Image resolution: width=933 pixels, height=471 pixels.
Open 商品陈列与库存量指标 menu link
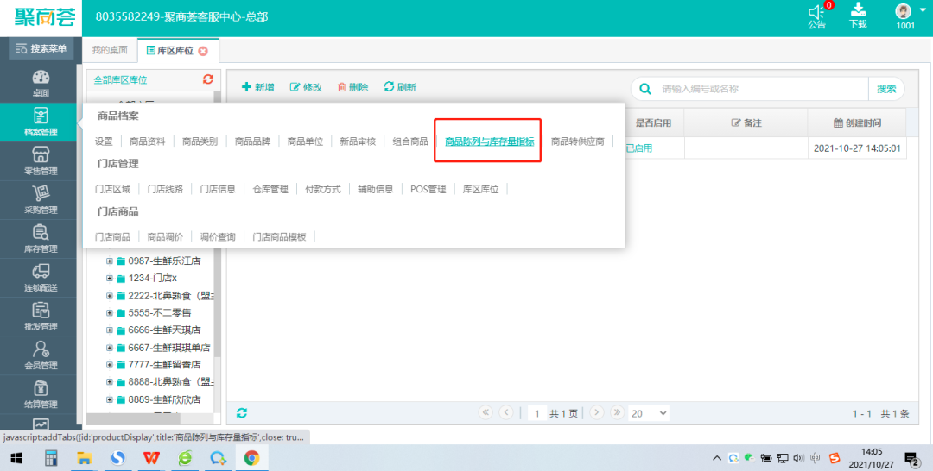(x=489, y=141)
